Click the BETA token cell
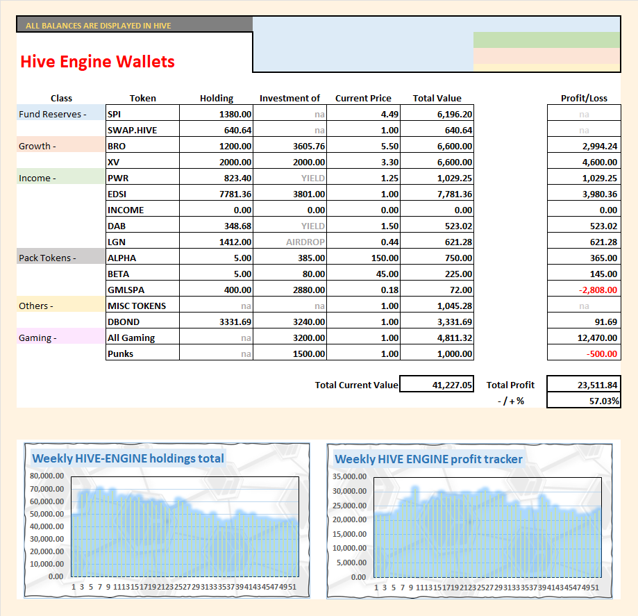638x616 pixels. pyautogui.click(x=142, y=272)
